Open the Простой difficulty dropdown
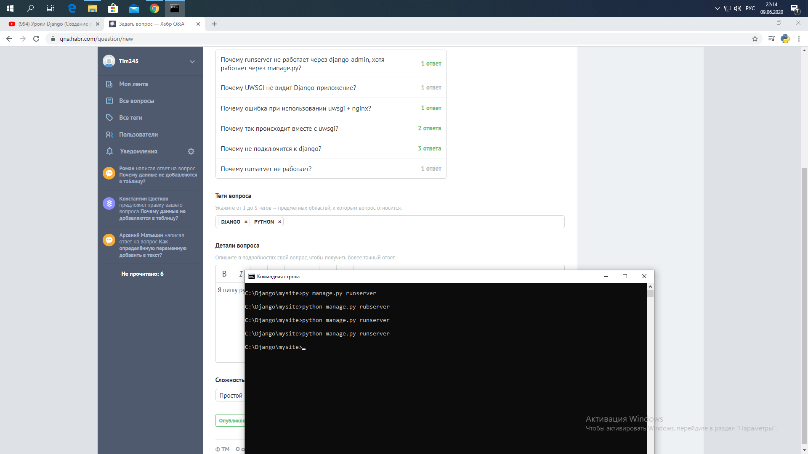 231,396
